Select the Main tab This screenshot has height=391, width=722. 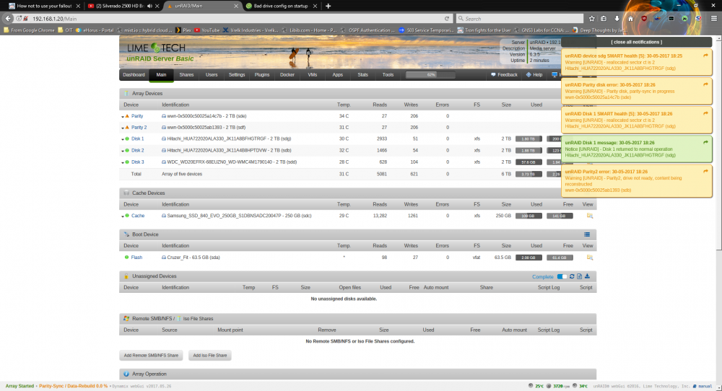(161, 74)
